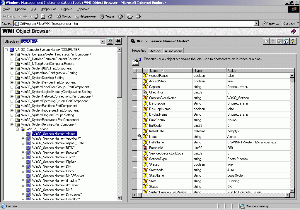Click the Print icon in IE toolbar
This screenshot has width=300, height=210.
(138, 16)
